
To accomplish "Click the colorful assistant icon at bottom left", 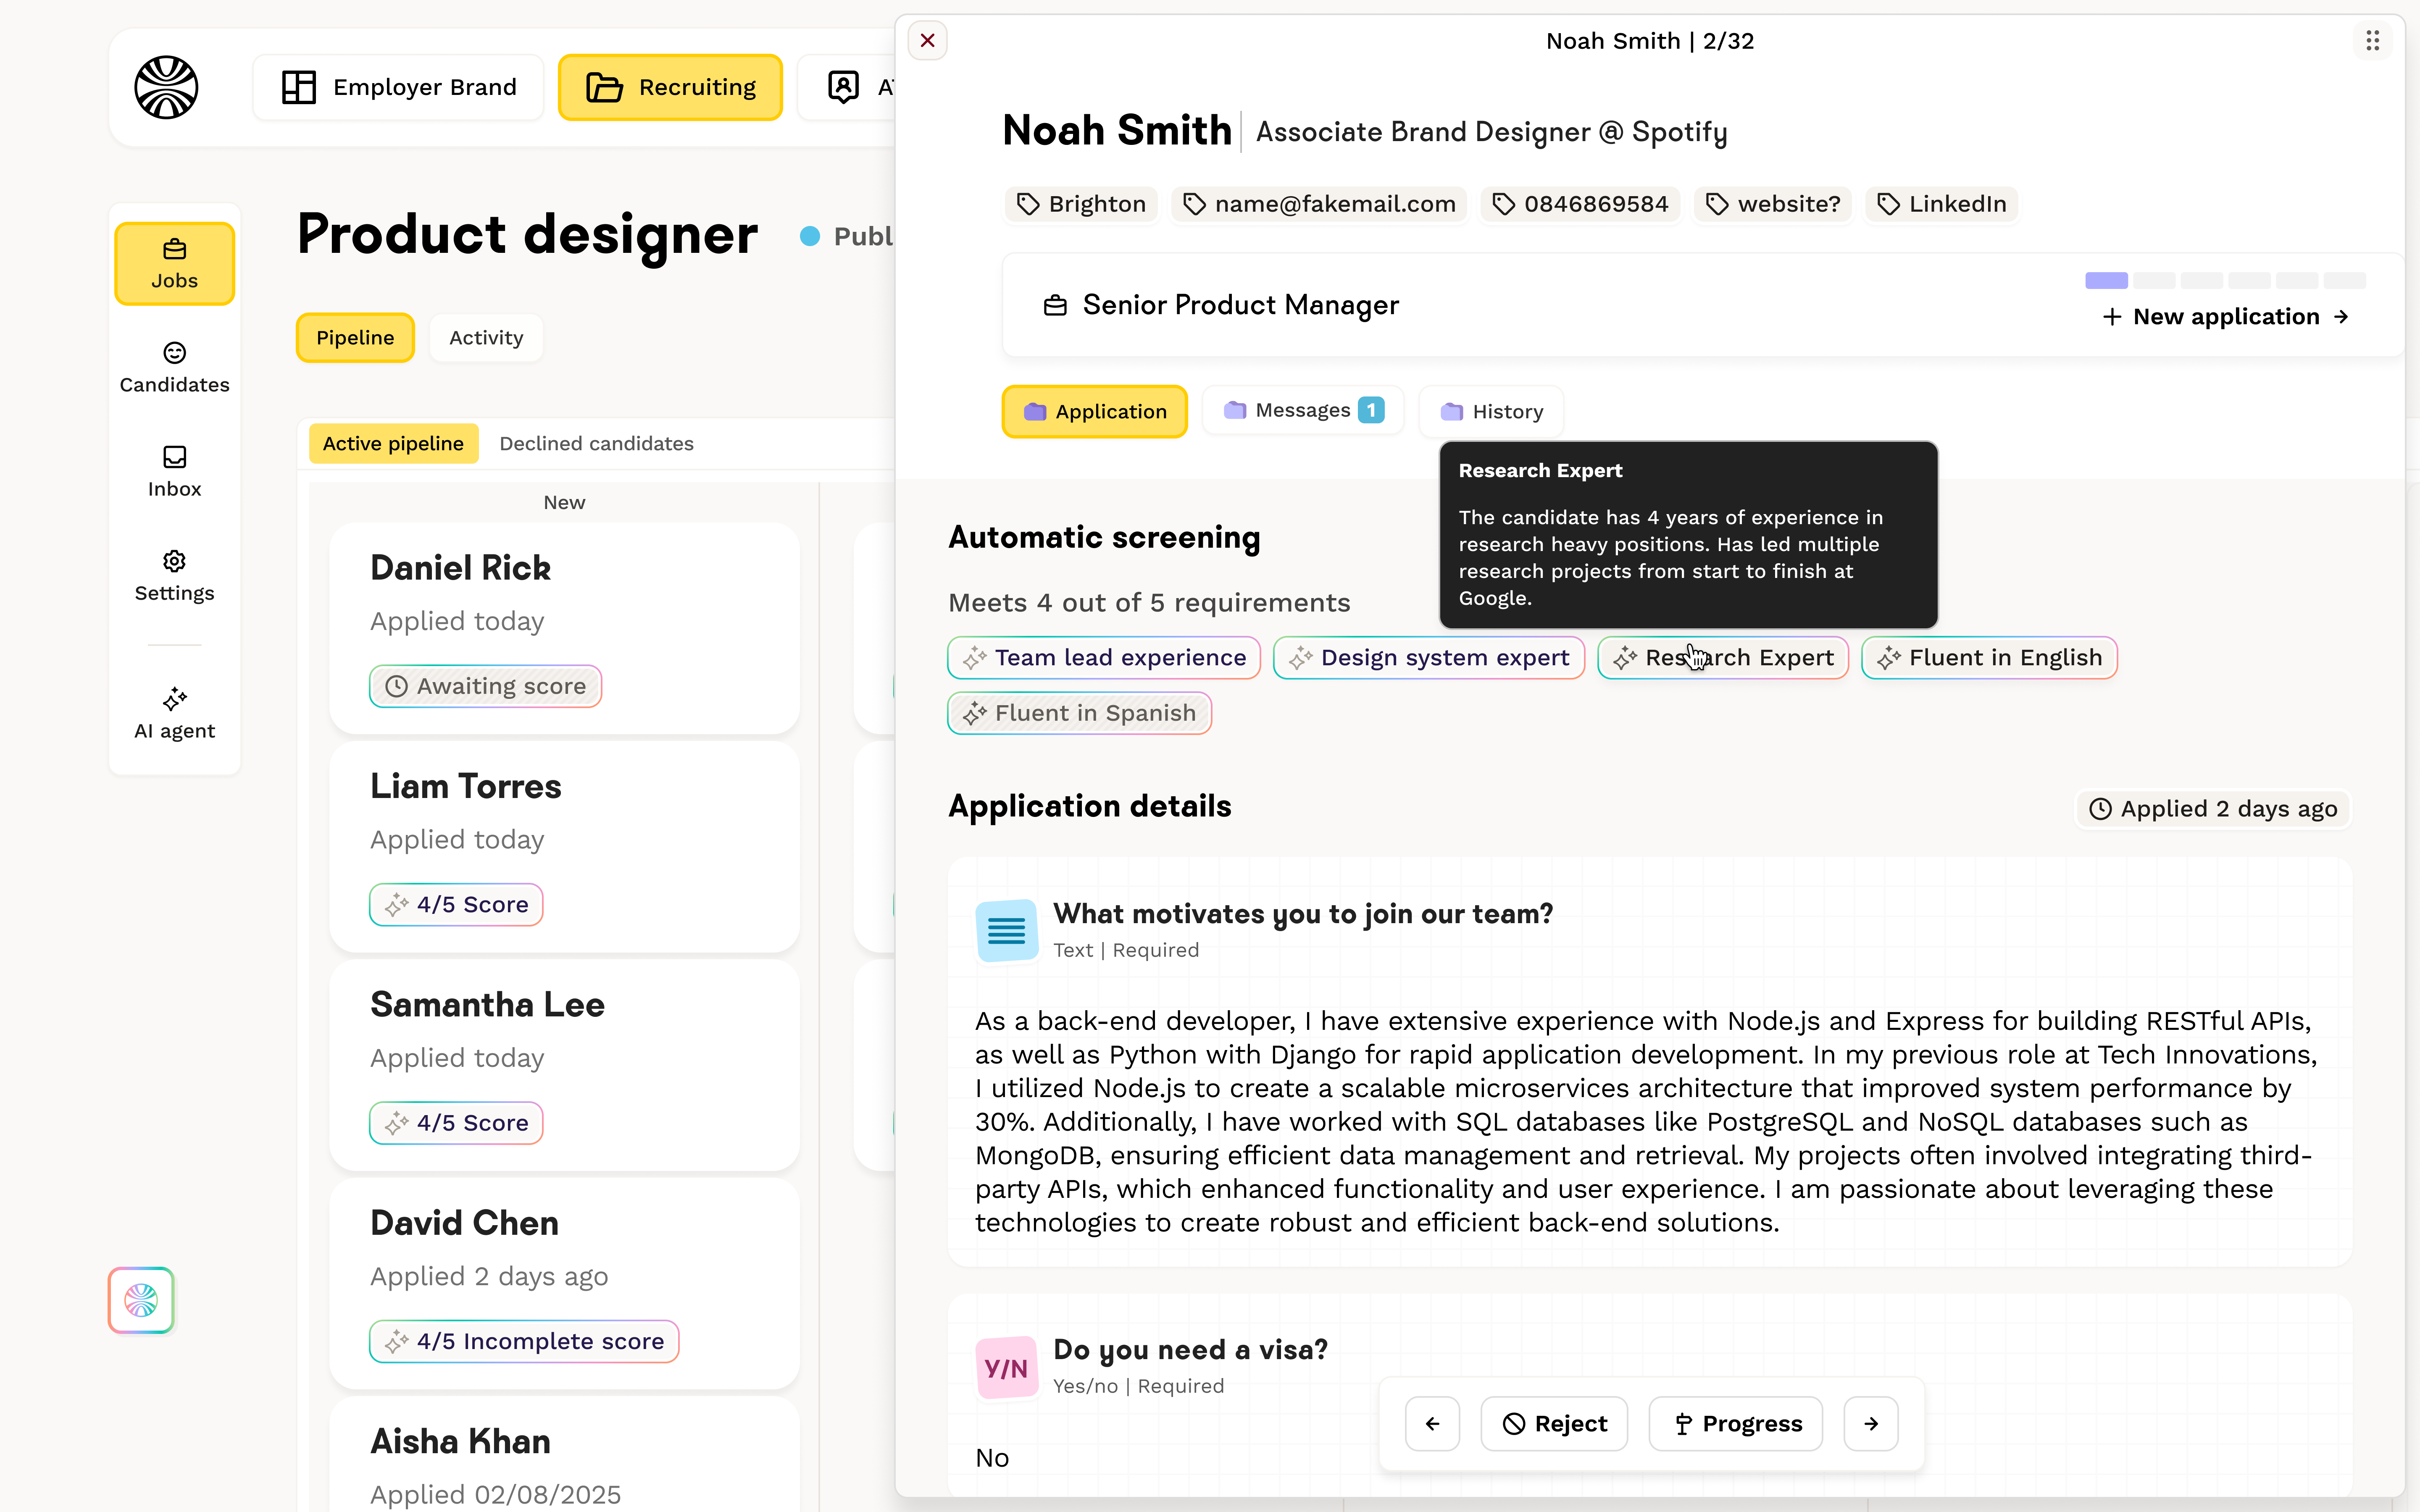I will point(141,1300).
